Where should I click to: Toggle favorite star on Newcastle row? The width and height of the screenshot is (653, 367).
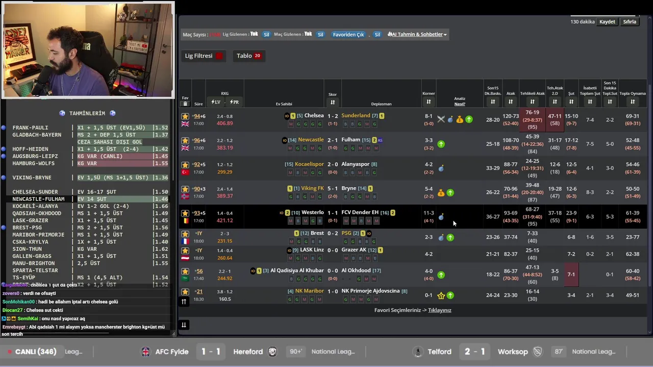[x=185, y=140]
